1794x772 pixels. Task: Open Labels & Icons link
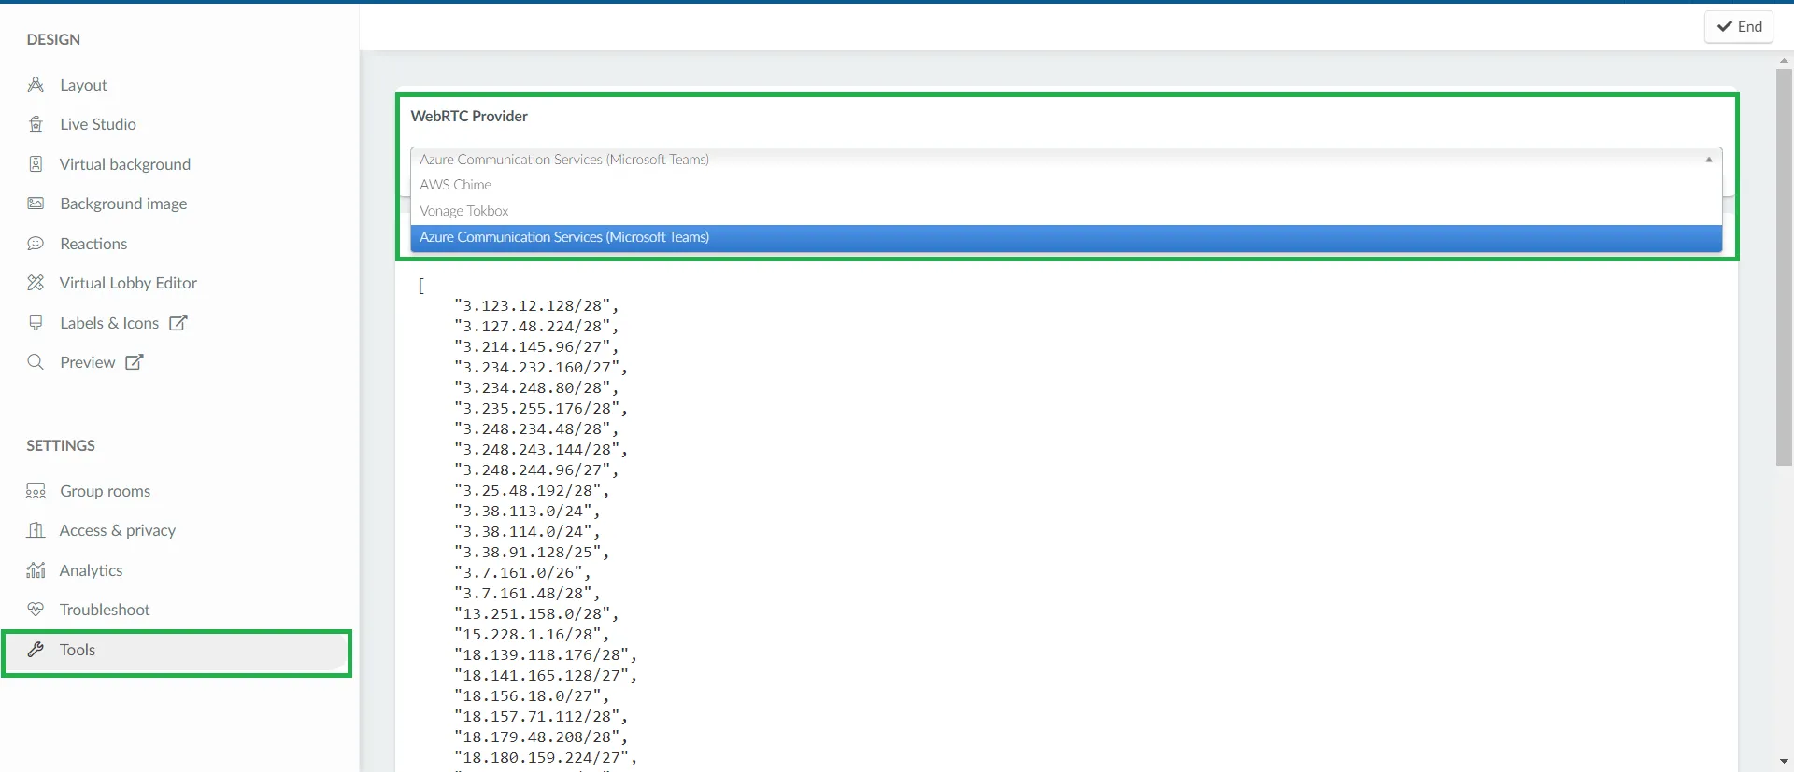click(109, 323)
